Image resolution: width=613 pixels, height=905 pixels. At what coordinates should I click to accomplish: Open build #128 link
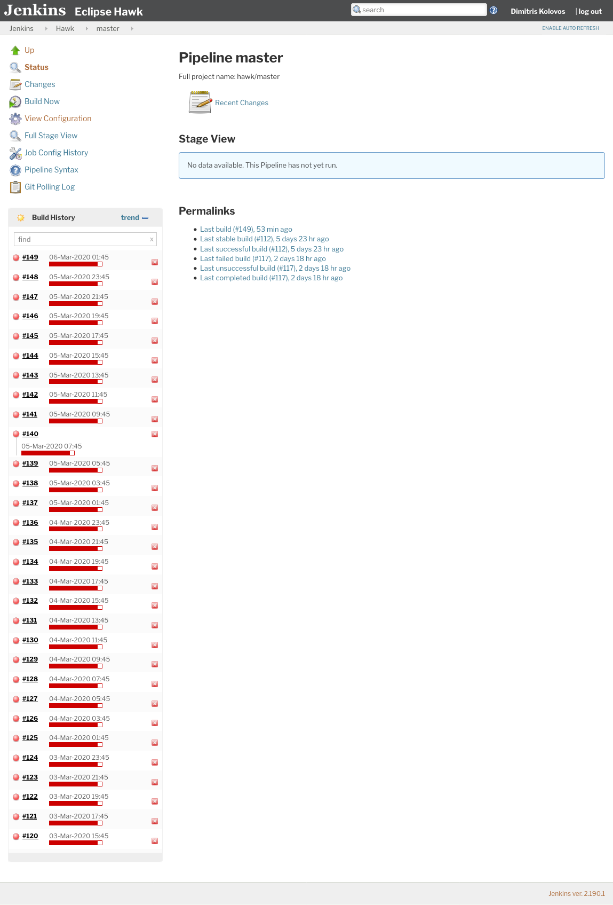point(30,679)
